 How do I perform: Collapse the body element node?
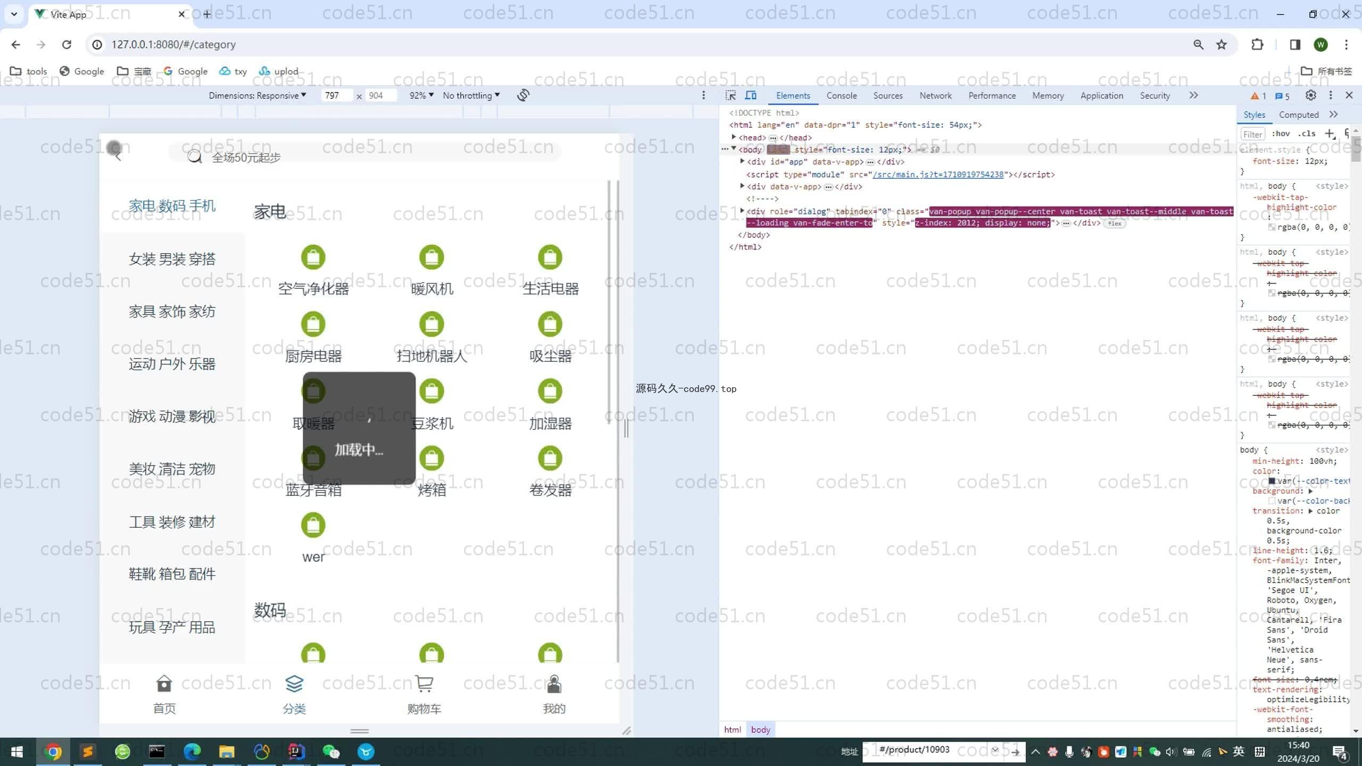[734, 149]
